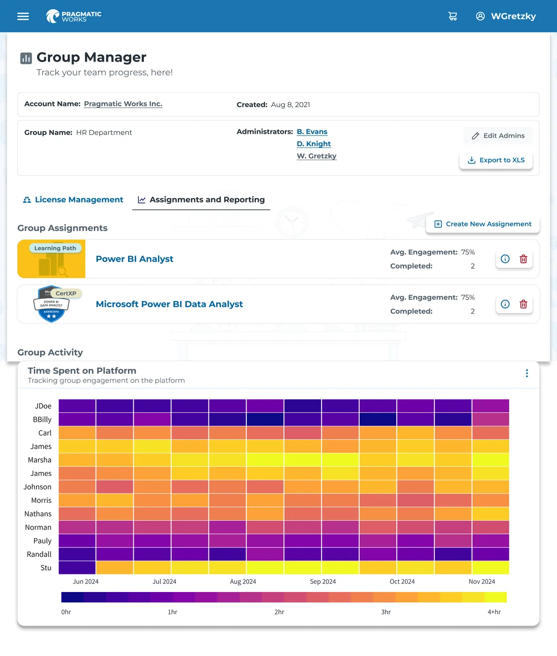Click the CertXP Power BI badge thumbnail

click(52, 304)
